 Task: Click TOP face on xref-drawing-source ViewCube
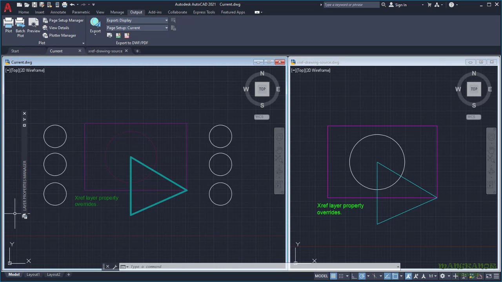(474, 89)
